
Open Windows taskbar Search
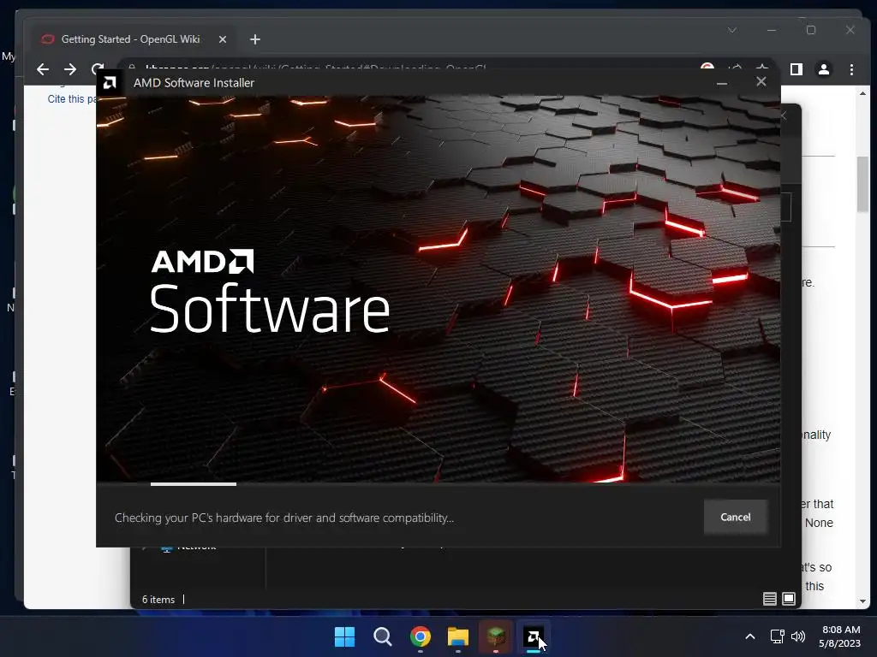[383, 636]
